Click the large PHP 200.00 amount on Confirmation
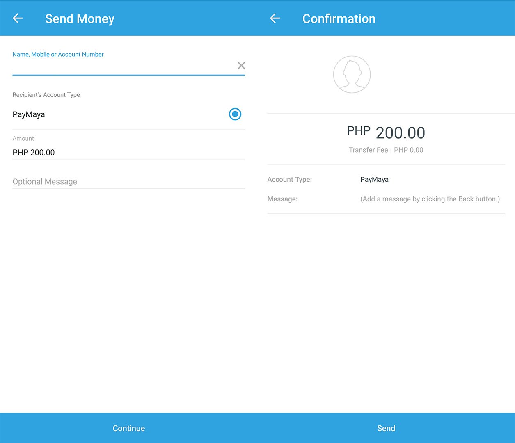 pyautogui.click(x=386, y=132)
